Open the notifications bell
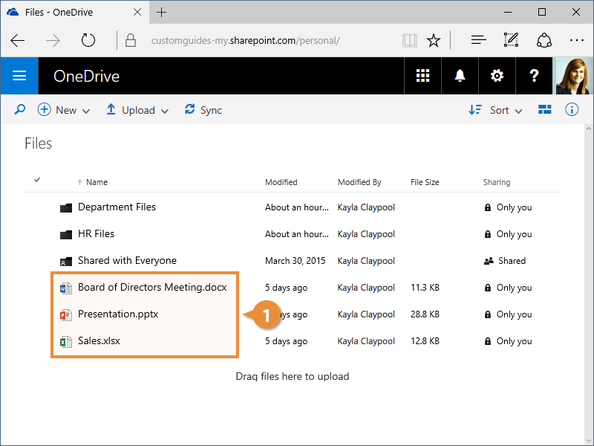 (460, 76)
